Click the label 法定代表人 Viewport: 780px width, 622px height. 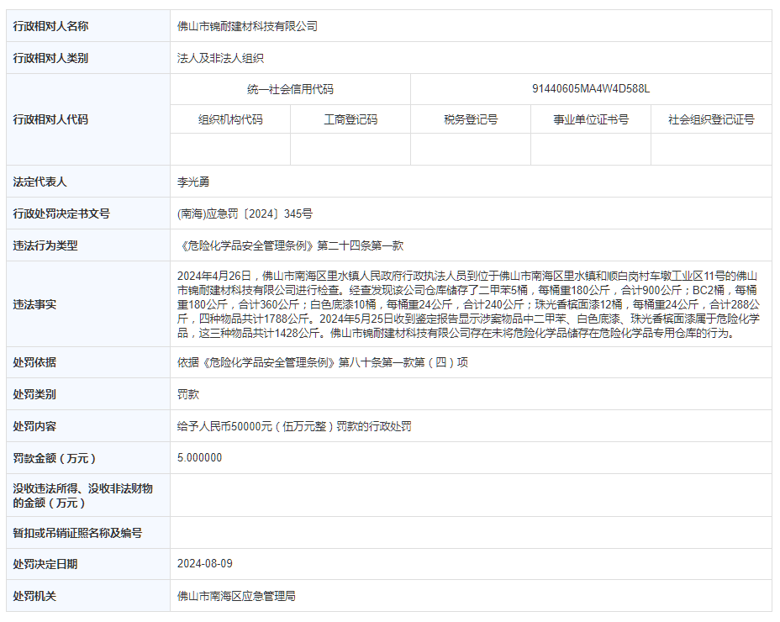(x=40, y=182)
